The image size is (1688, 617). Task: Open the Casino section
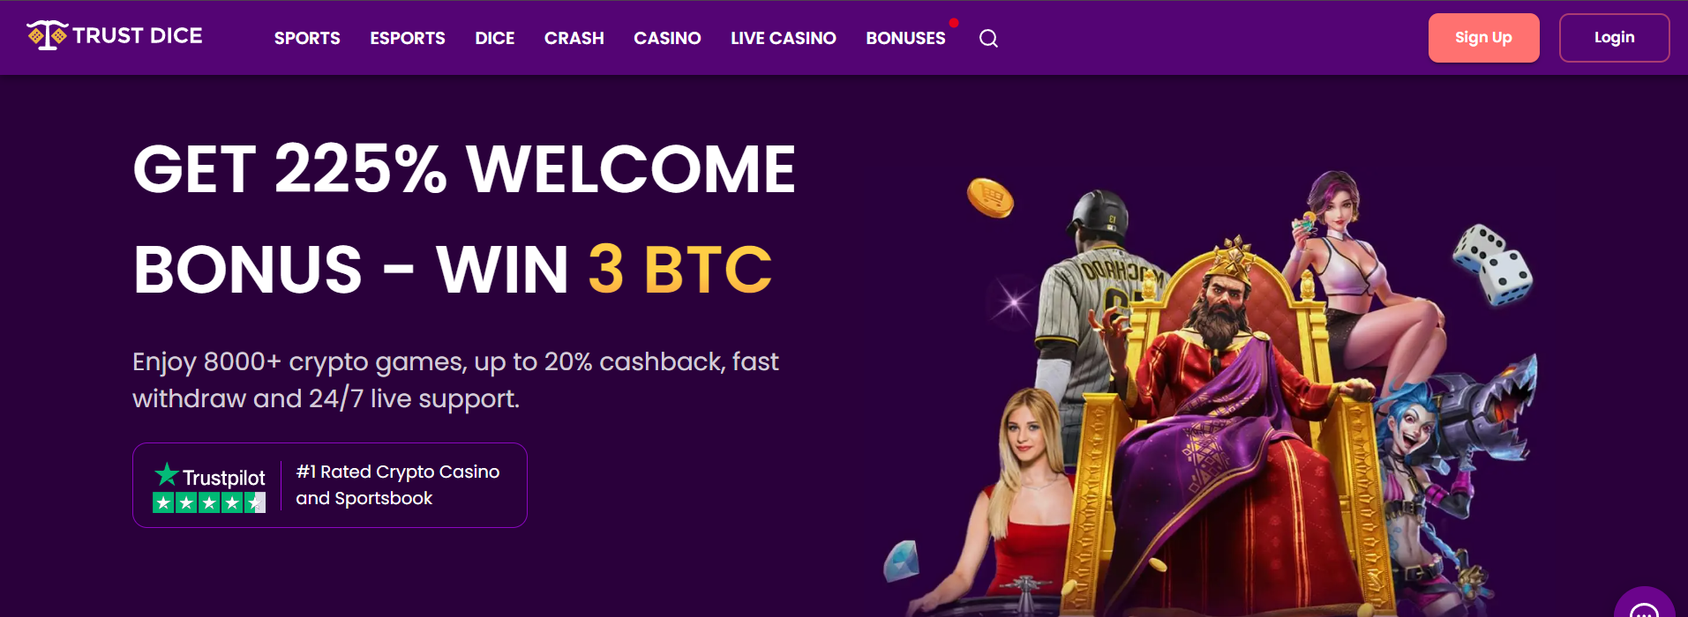[x=667, y=38]
